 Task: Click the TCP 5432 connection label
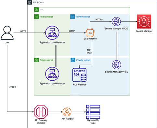click(89, 51)
